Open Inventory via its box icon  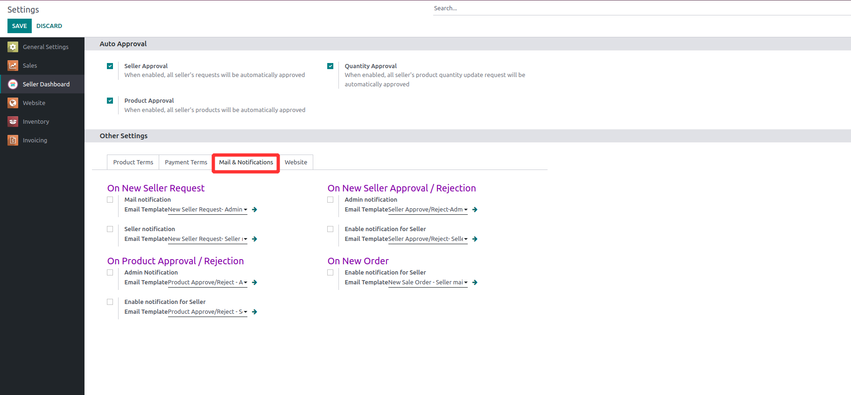[13, 121]
